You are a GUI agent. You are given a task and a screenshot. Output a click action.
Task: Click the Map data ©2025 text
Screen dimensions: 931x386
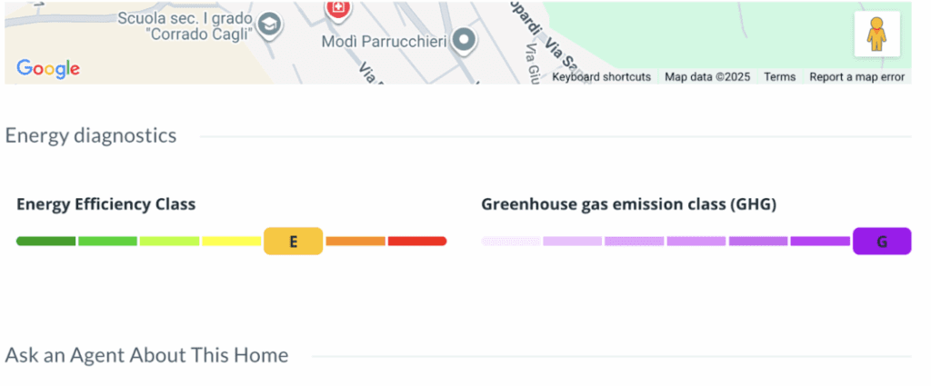point(707,77)
